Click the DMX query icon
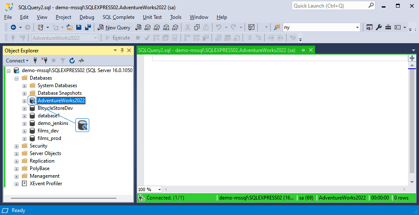Image resolution: width=419 pixels, height=215 pixels. click(x=157, y=27)
